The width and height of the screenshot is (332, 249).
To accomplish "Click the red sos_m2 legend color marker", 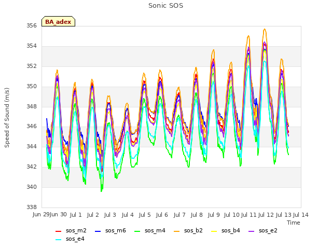I will [x=58, y=231].
